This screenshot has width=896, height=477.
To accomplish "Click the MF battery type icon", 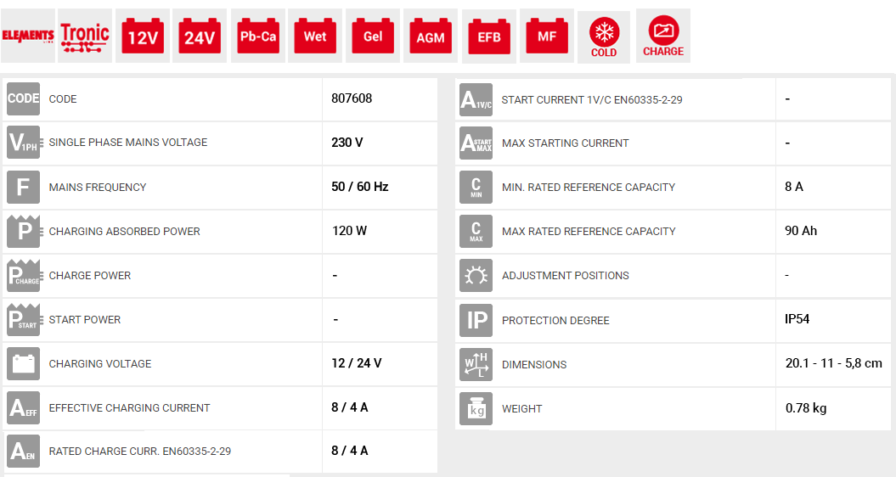I will point(547,36).
